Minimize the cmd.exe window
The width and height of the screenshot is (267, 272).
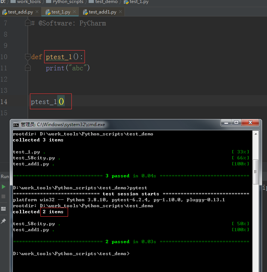[x=226, y=122]
